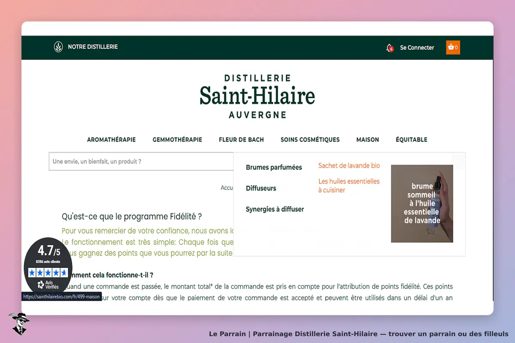Select Synergies à diffuser in the submenu
This screenshot has width=515, height=343.
[275, 209]
